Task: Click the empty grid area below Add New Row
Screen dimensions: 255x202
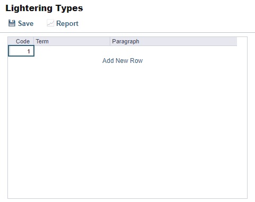Action: pyautogui.click(x=127, y=115)
